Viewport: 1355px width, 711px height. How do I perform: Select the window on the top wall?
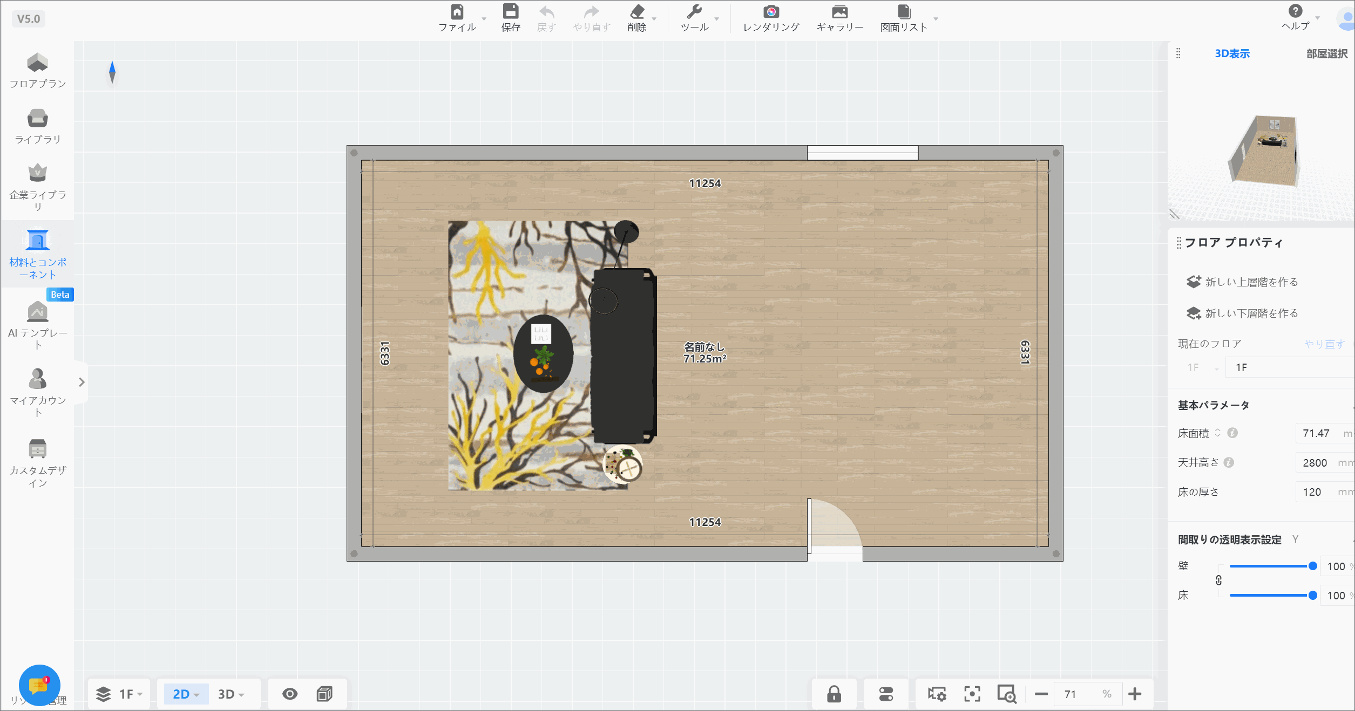tap(862, 153)
